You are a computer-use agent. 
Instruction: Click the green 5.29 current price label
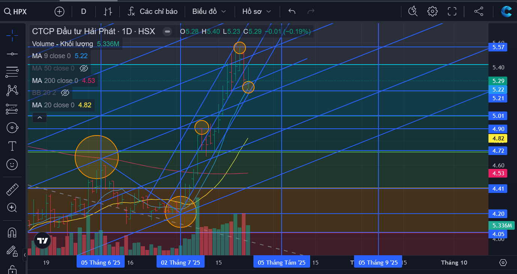coord(497,81)
